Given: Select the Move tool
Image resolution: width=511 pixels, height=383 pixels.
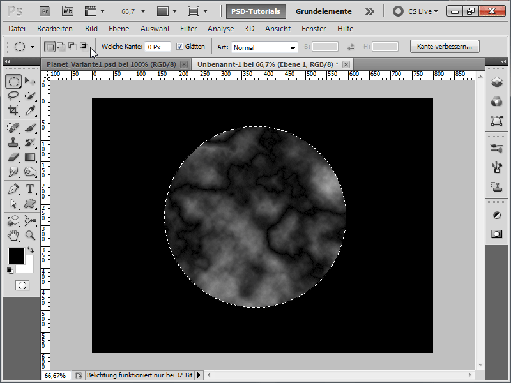Looking at the screenshot, I should [30, 81].
